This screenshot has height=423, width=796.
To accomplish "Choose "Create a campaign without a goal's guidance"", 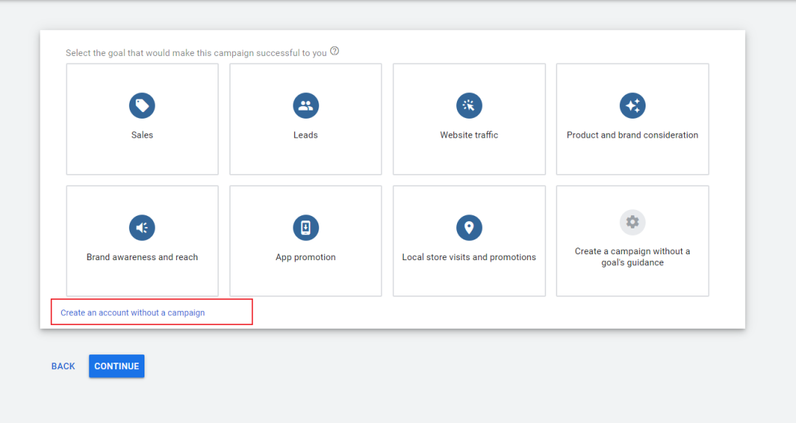I will click(x=632, y=256).
